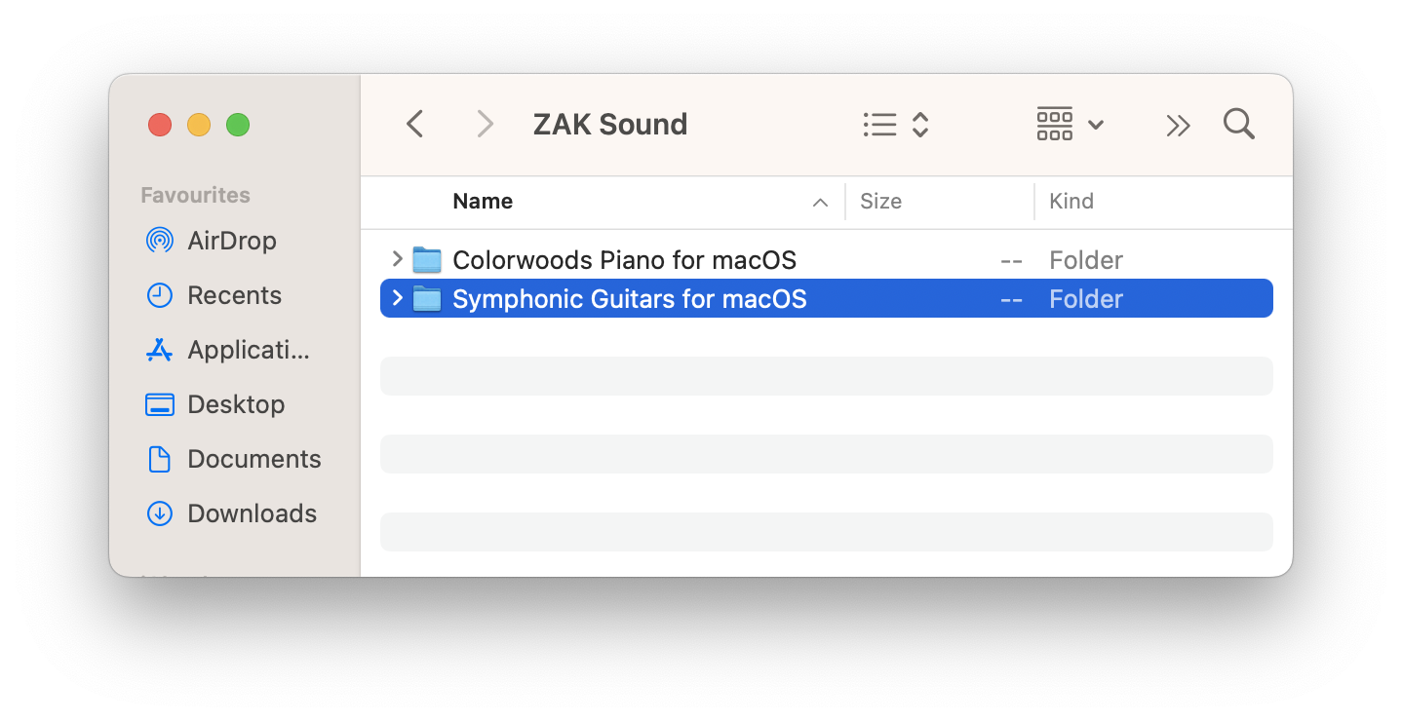The width and height of the screenshot is (1402, 721).
Task: Expand the Symphonic Guitars for macOS folder
Action: (x=397, y=298)
